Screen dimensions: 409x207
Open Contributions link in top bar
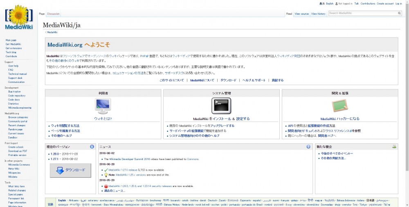(x=368, y=4)
